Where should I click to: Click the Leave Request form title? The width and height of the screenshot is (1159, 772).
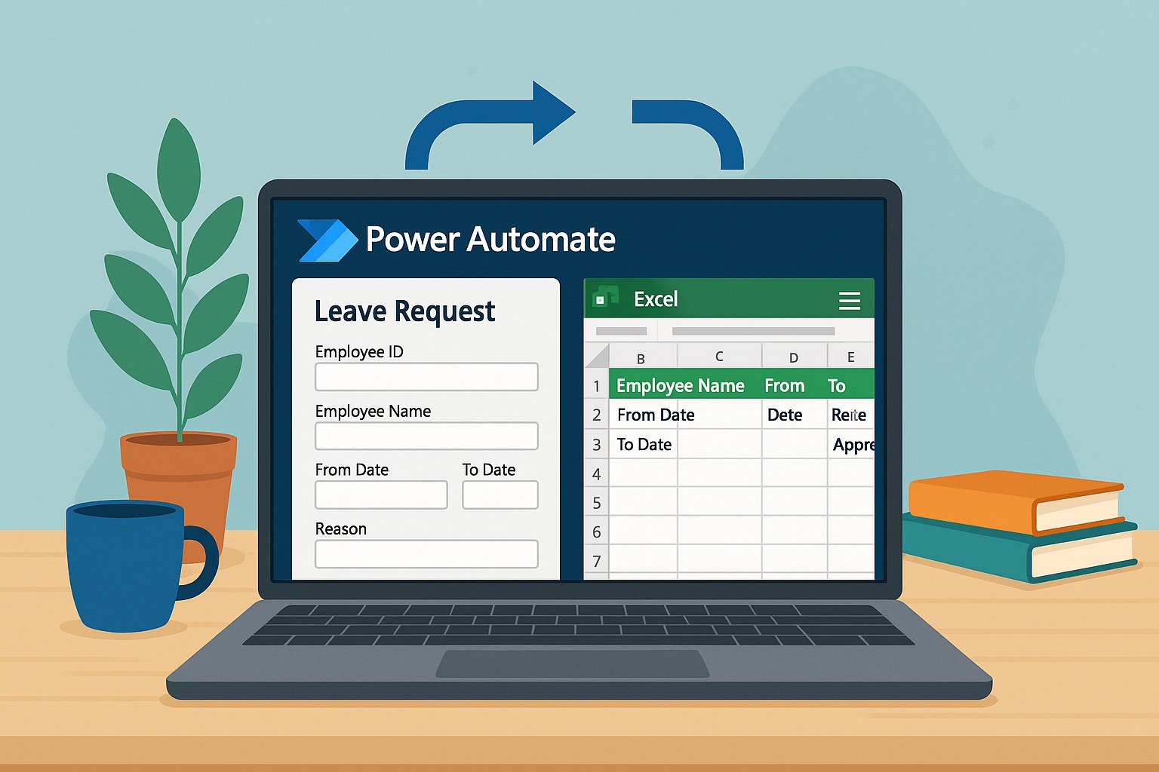404,311
